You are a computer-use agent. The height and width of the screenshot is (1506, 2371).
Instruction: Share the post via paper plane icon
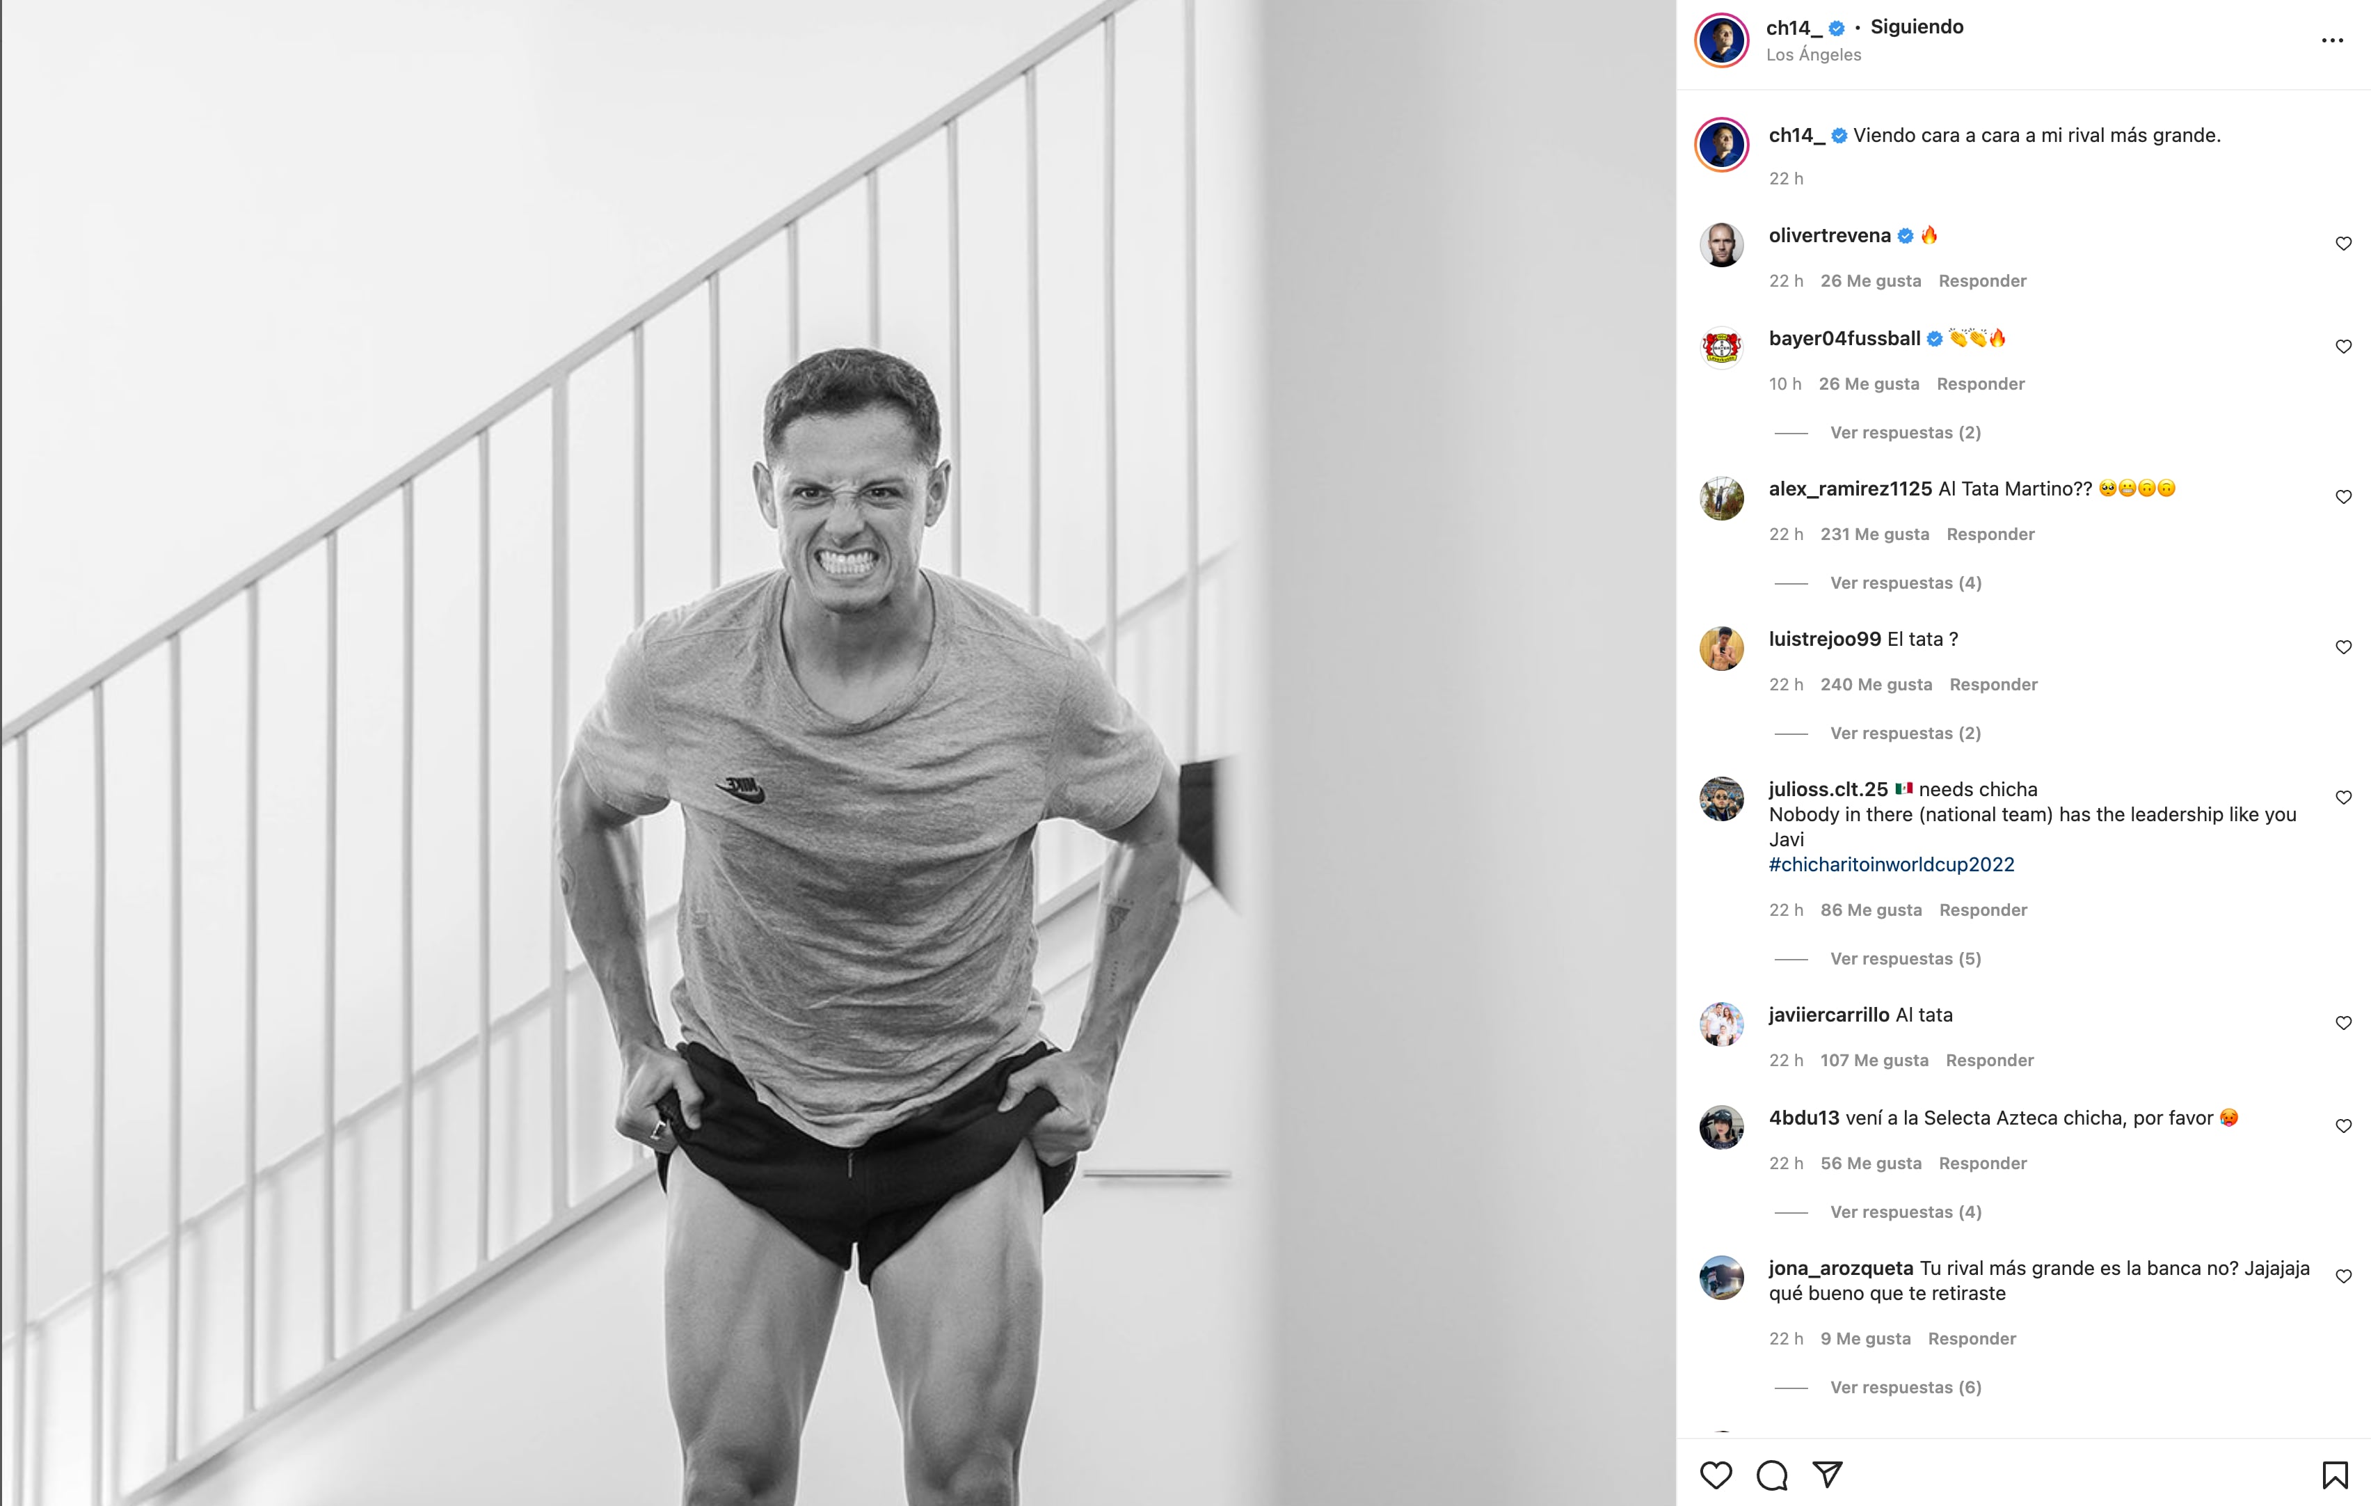pyautogui.click(x=1828, y=1475)
